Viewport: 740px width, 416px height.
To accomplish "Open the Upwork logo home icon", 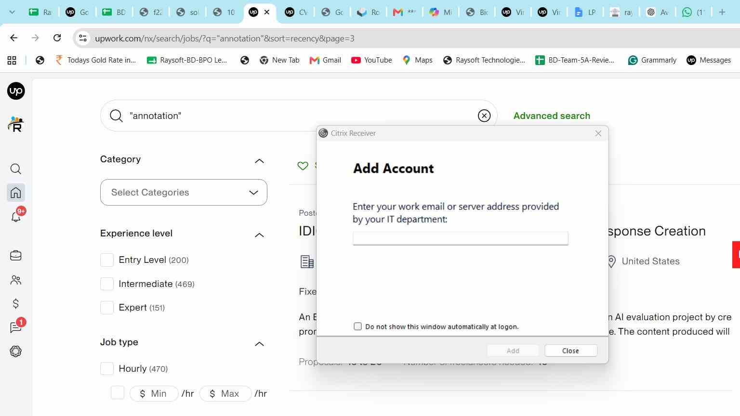I will 16,91.
